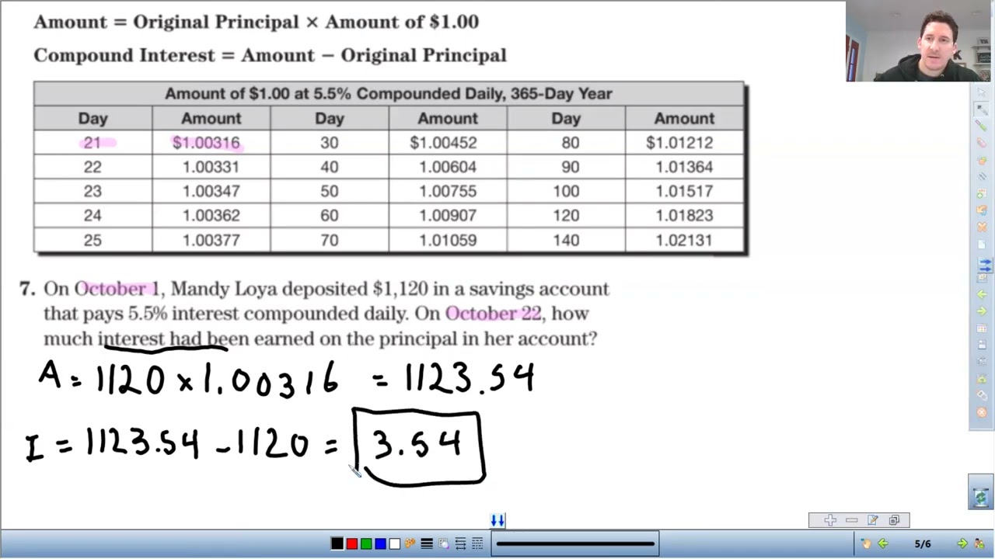Click the blank page icon in side toolbar
Viewport: 995px width, 559px height.
(981, 244)
